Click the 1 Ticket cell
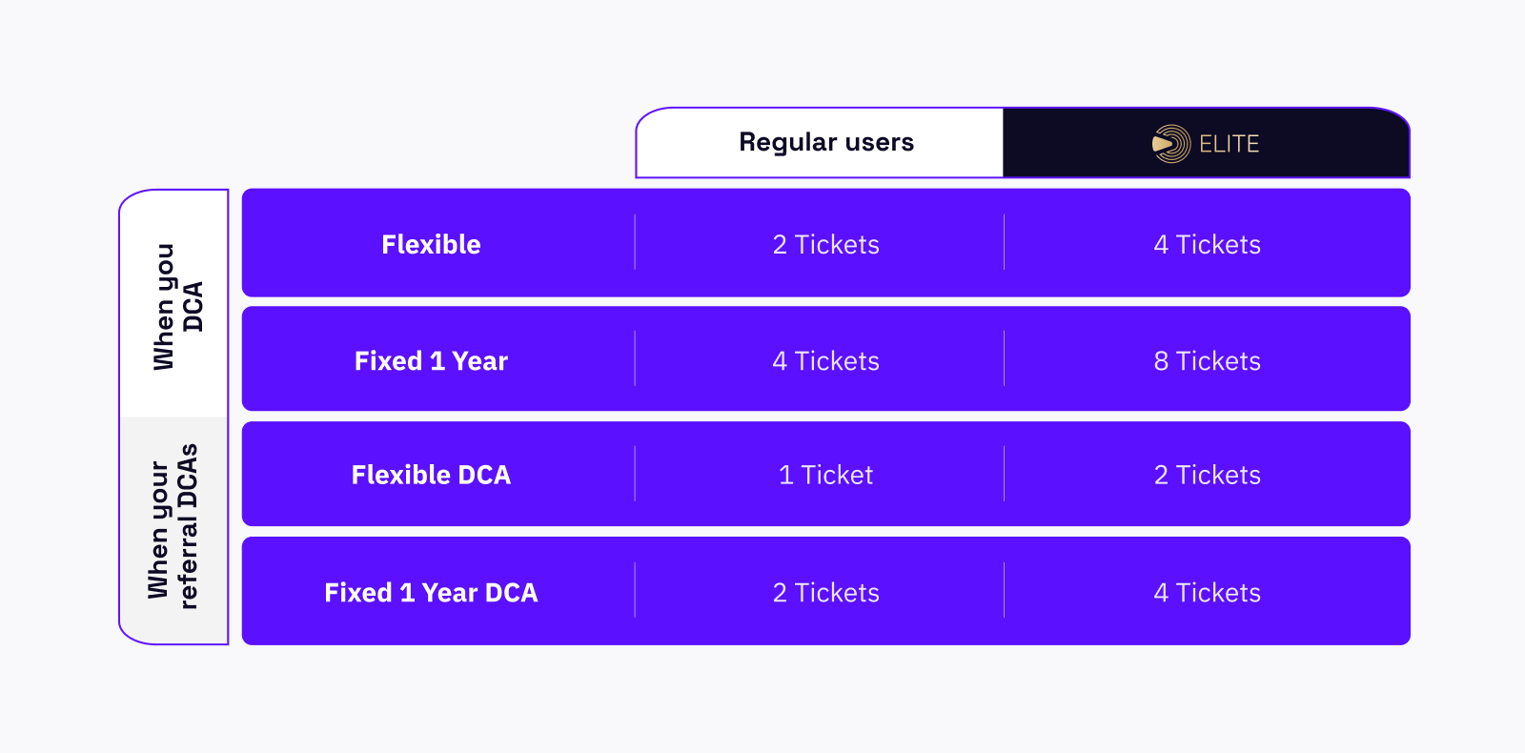This screenshot has width=1525, height=753. pos(826,475)
